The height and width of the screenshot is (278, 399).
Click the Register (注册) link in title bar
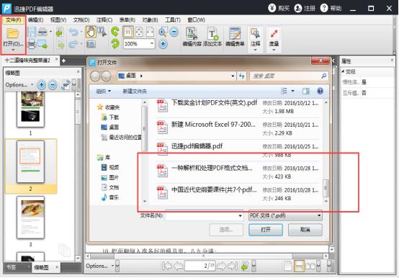click(x=305, y=9)
